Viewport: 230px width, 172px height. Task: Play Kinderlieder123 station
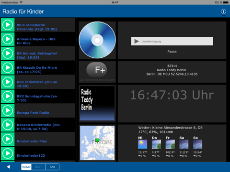click(x=8, y=153)
